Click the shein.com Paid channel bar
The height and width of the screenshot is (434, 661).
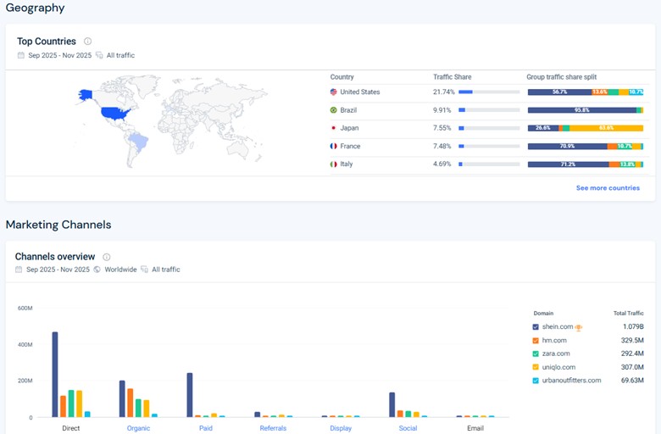pyautogui.click(x=190, y=395)
